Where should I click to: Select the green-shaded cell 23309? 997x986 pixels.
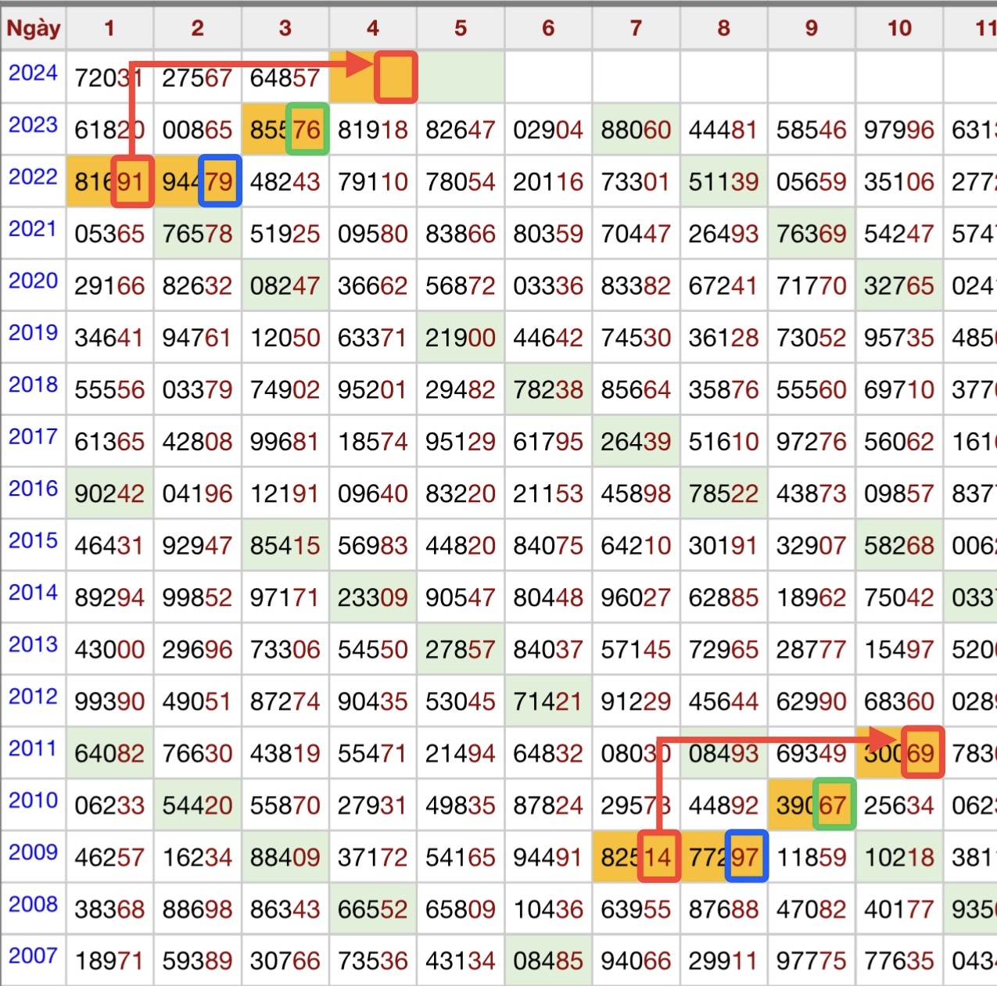tap(373, 597)
